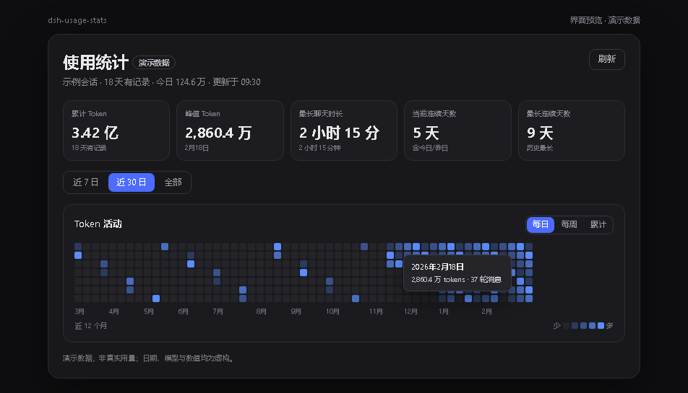Image resolution: width=688 pixels, height=393 pixels.
Task: Click the 示例会话 summary subtitle line
Action: tap(161, 82)
